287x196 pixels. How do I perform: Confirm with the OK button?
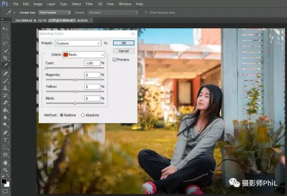tap(124, 43)
